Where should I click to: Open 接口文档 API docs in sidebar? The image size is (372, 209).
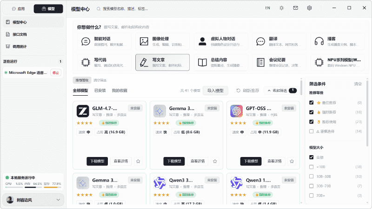tap(33, 34)
